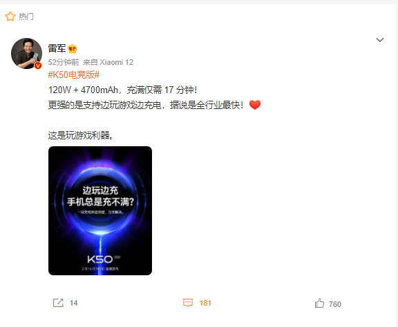Open the K50 poster image thumbnail
Viewport: 398px width, 327px height.
[100, 210]
